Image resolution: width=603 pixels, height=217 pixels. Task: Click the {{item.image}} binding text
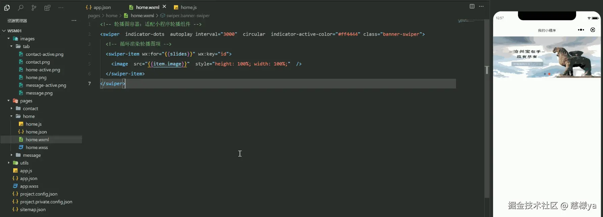(x=167, y=64)
